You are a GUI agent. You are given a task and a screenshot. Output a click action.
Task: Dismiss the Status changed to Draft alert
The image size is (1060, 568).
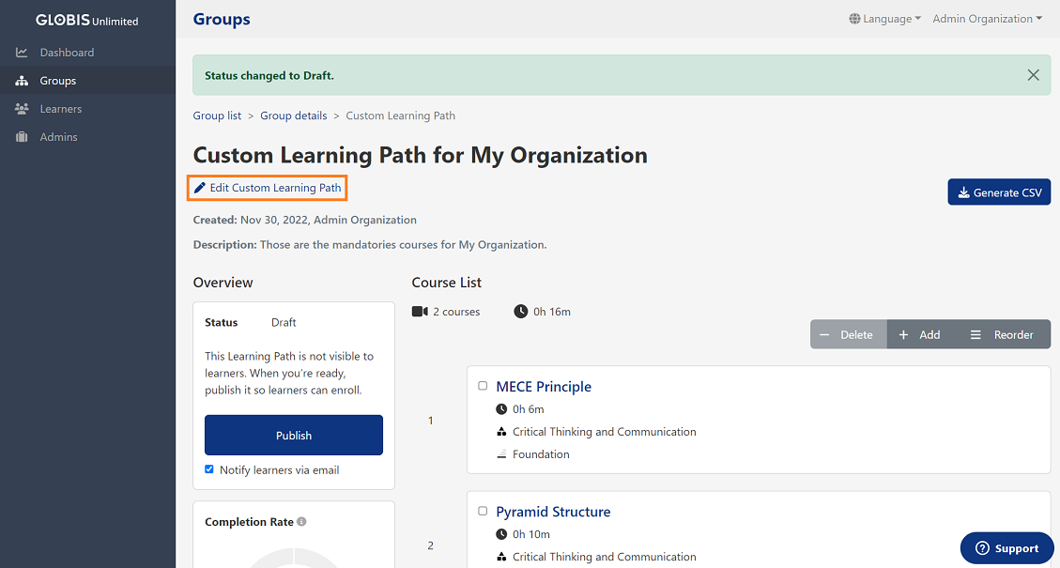[1033, 75]
